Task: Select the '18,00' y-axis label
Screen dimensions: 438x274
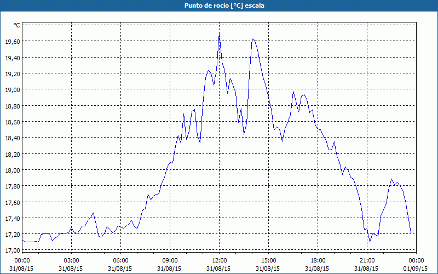Action: pyautogui.click(x=13, y=170)
